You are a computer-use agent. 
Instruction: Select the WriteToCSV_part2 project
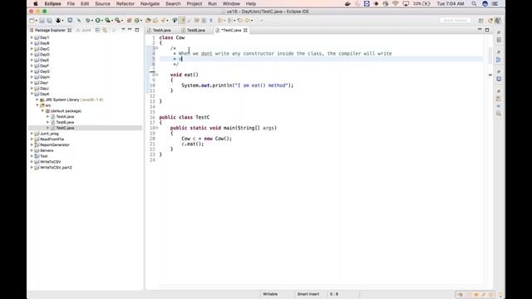coord(56,168)
